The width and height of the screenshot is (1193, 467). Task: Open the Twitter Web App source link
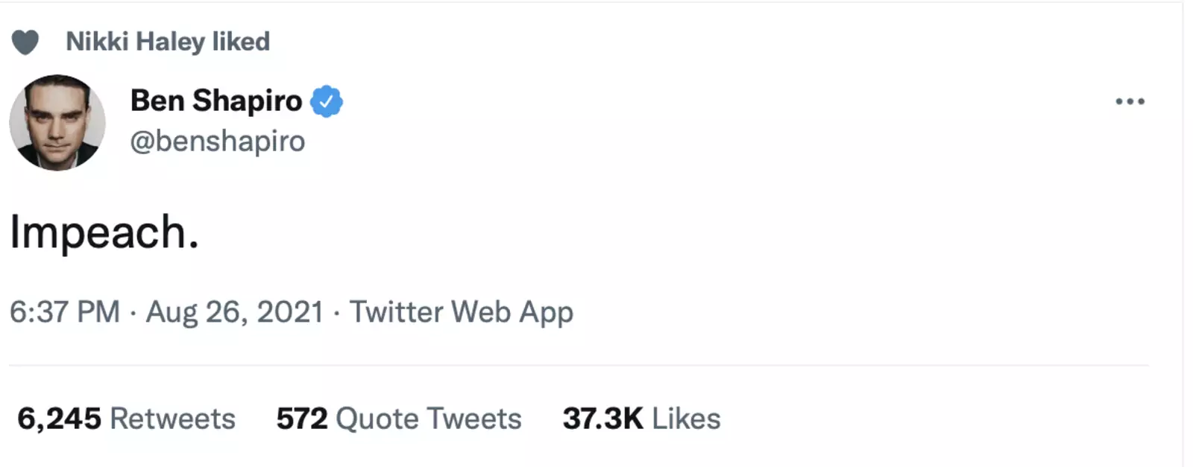tap(461, 311)
